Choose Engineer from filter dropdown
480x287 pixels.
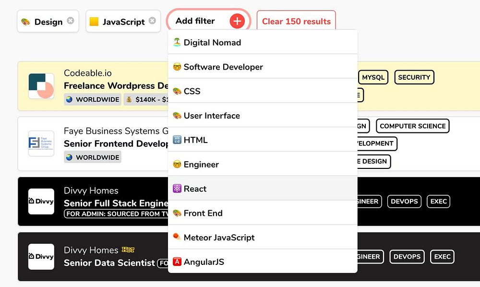pyautogui.click(x=263, y=164)
